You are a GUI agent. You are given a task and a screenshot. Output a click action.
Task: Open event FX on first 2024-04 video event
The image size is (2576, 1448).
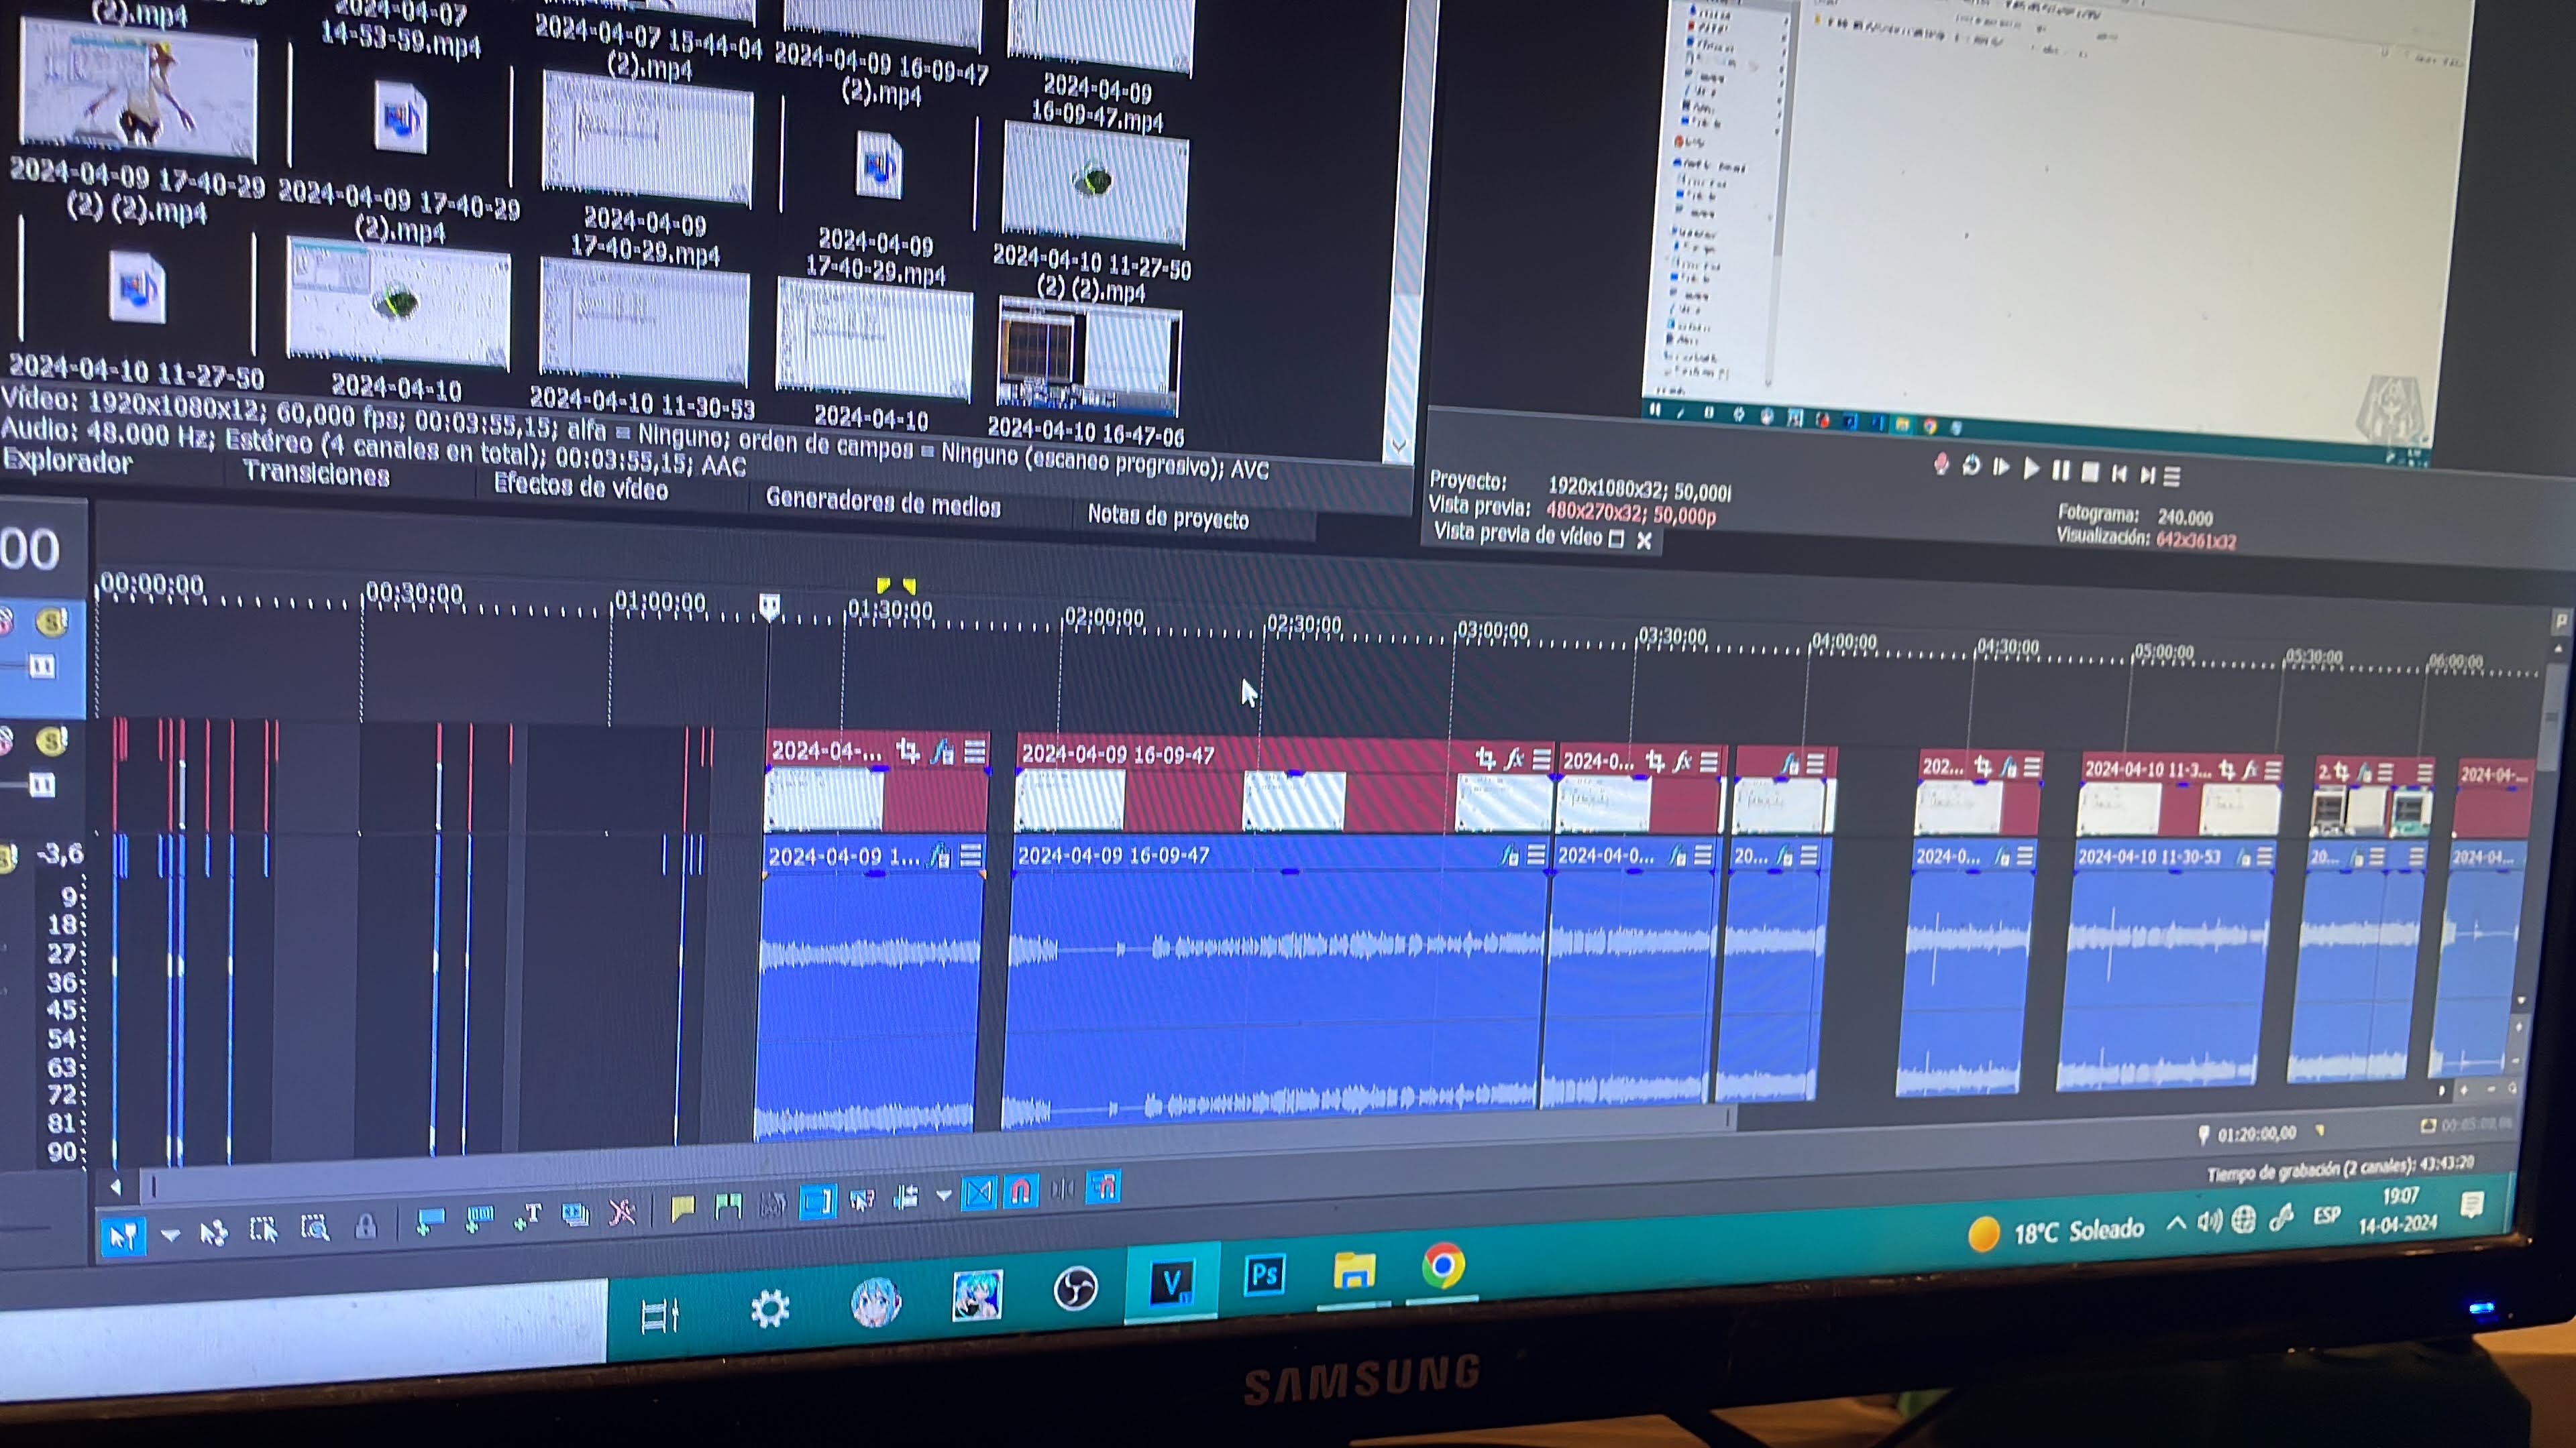(942, 751)
